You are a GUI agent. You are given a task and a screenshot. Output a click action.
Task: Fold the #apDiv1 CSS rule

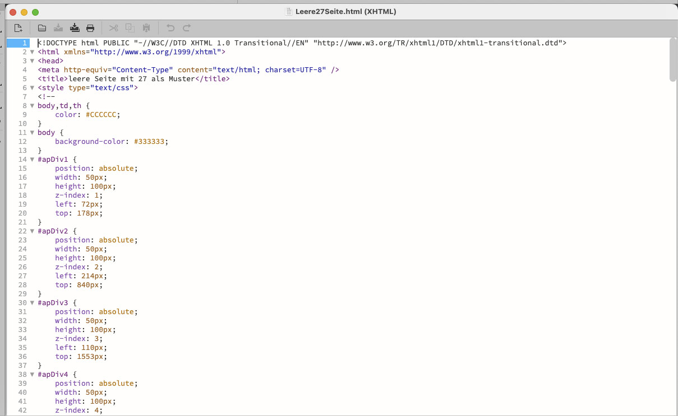32,160
